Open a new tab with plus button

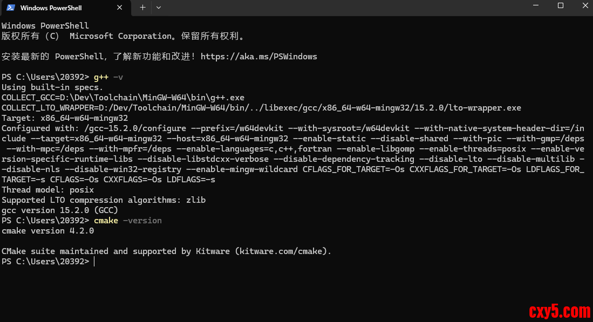(142, 8)
